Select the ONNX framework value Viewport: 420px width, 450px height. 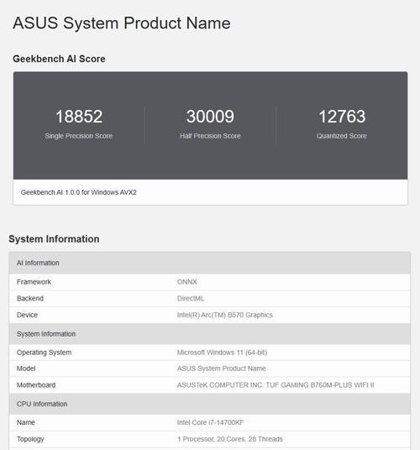coord(186,282)
